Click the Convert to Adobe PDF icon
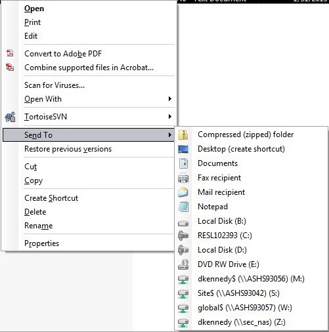This screenshot has height=332, width=329. coord(10,53)
